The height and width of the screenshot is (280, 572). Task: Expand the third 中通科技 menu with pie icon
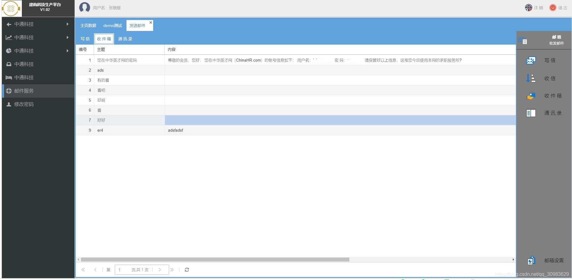pyautogui.click(x=38, y=51)
